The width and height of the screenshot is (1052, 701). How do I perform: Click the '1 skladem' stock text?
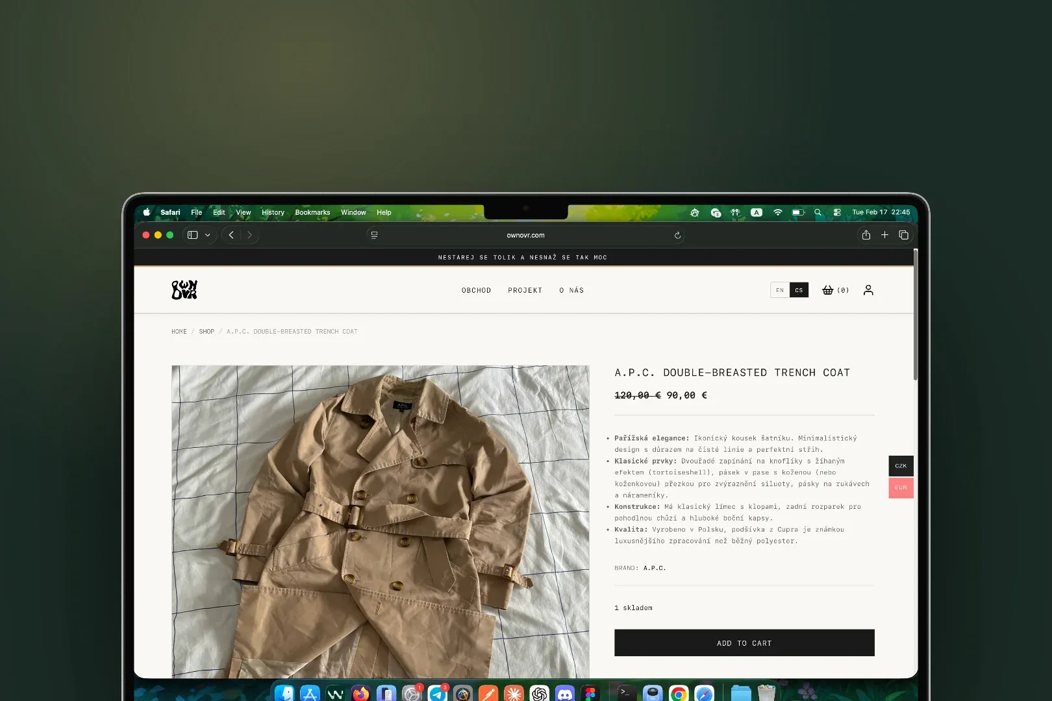633,608
